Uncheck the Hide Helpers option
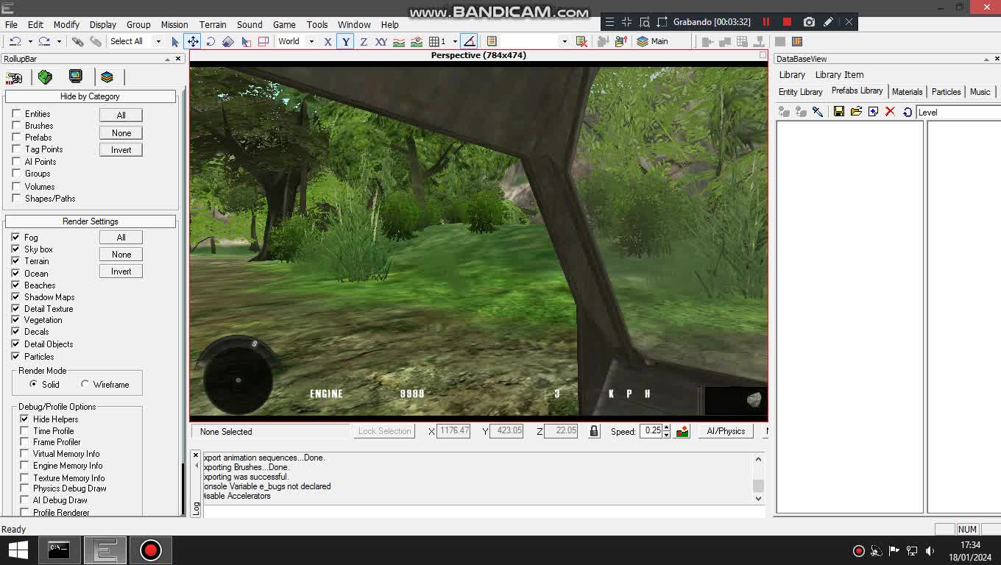This screenshot has width=1001, height=565. pyautogui.click(x=24, y=419)
